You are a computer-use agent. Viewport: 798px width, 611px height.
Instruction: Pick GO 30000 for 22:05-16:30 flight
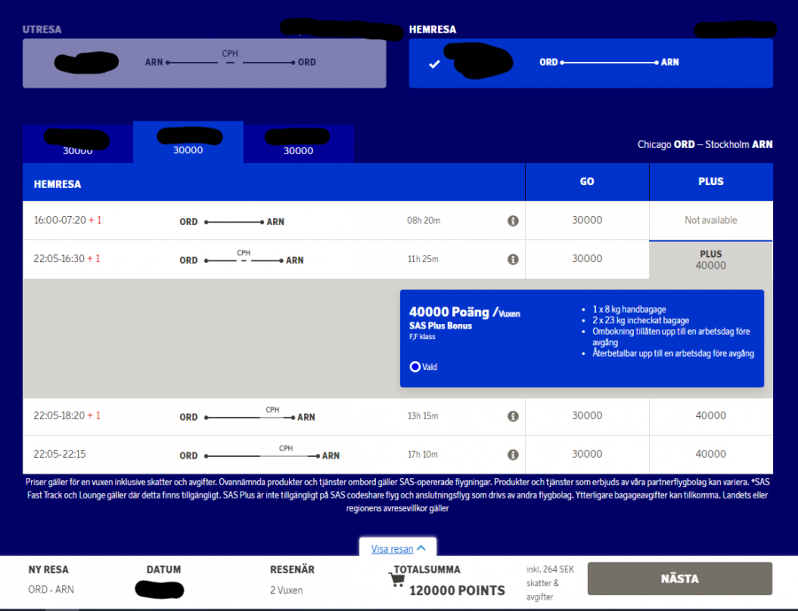[587, 259]
